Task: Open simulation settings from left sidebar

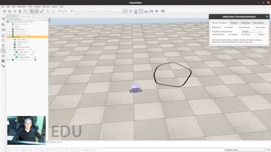Action: pos(3,19)
